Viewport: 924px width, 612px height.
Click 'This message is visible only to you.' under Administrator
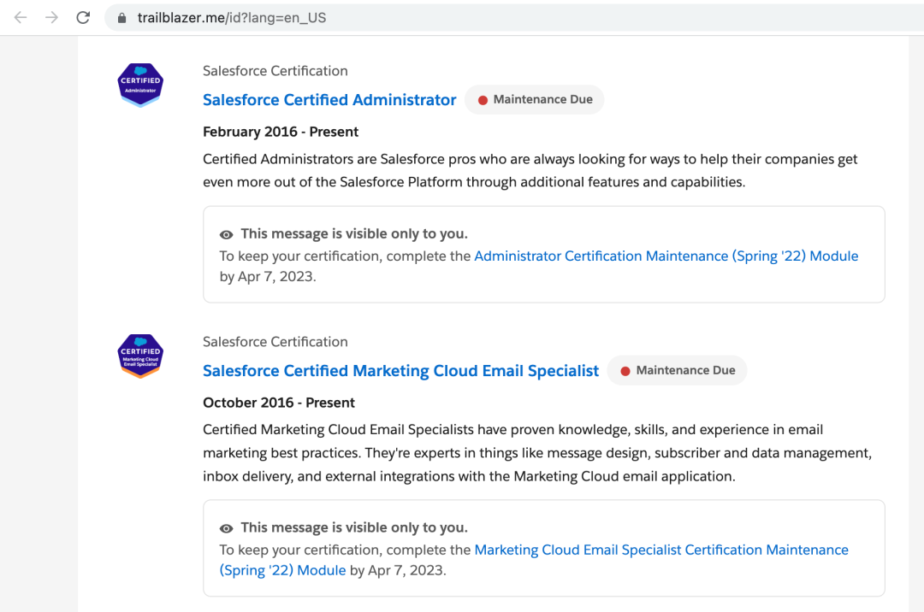point(354,233)
